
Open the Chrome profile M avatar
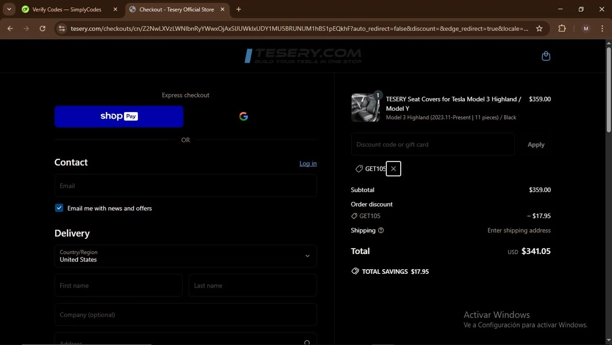(x=586, y=29)
